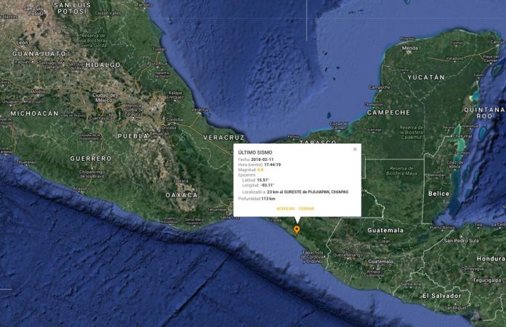Click the QUINTANA ROO state label
The height and width of the screenshot is (327, 506).
[484, 113]
